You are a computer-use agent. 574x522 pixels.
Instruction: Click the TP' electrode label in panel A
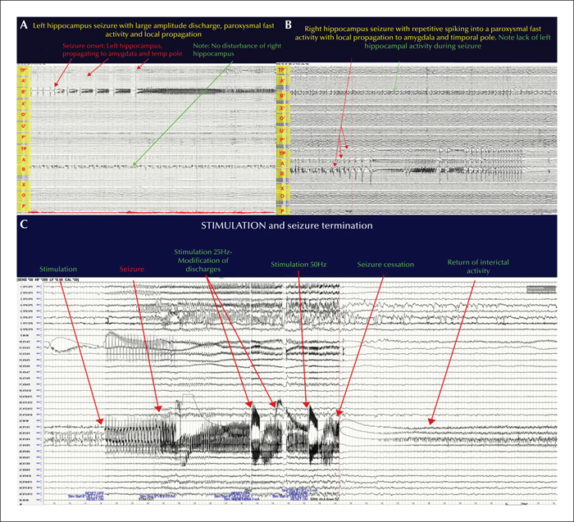pos(23,70)
